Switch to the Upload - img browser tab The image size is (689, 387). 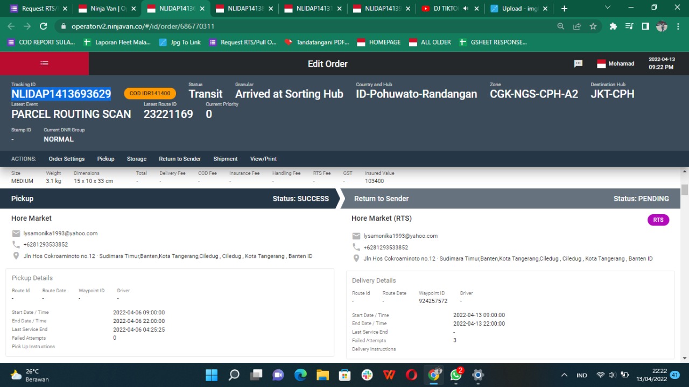click(519, 9)
